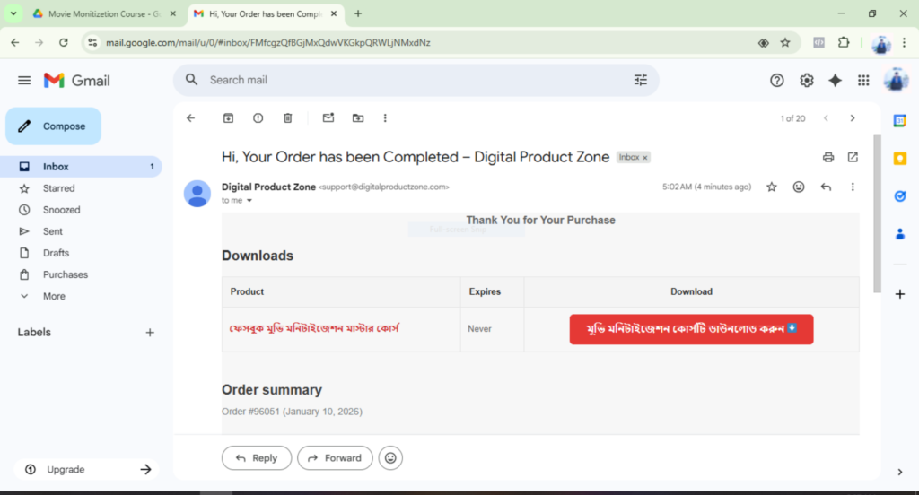Open the Purchases folder in the sidebar
This screenshot has height=495, width=919.
click(66, 274)
